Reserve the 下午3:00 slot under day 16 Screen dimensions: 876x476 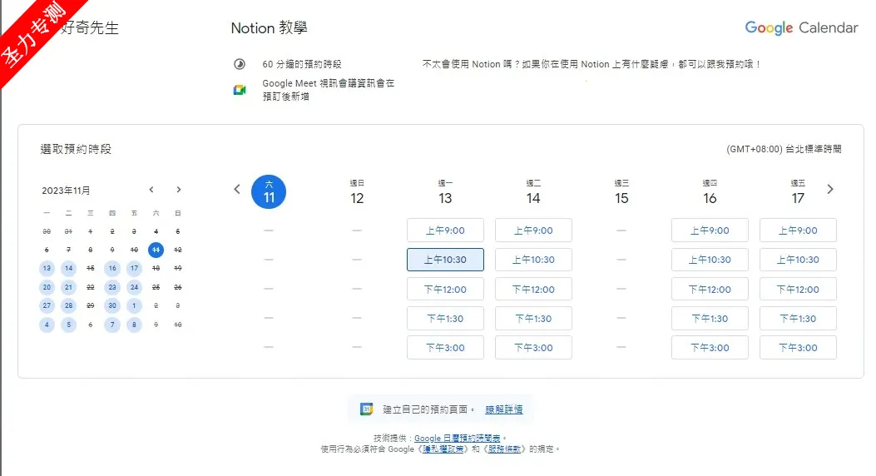point(710,348)
